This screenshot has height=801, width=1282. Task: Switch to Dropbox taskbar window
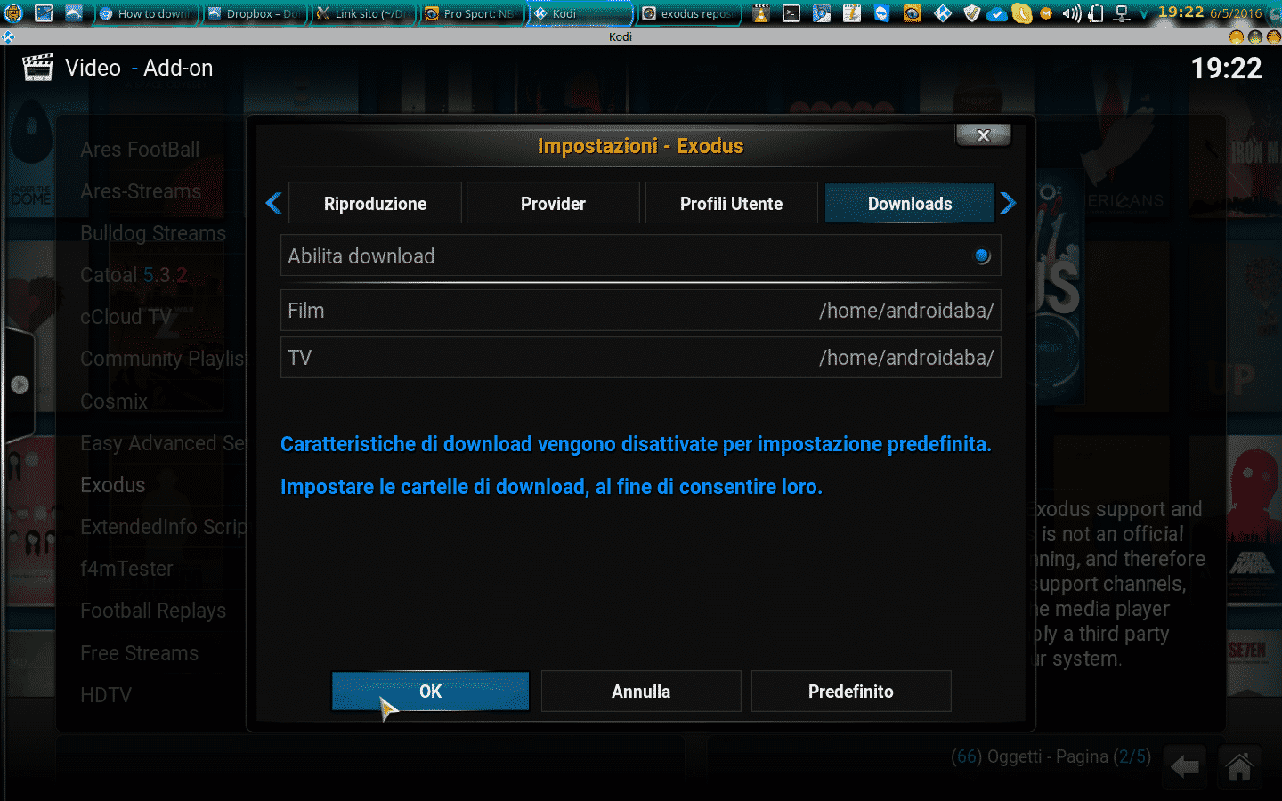(256, 13)
